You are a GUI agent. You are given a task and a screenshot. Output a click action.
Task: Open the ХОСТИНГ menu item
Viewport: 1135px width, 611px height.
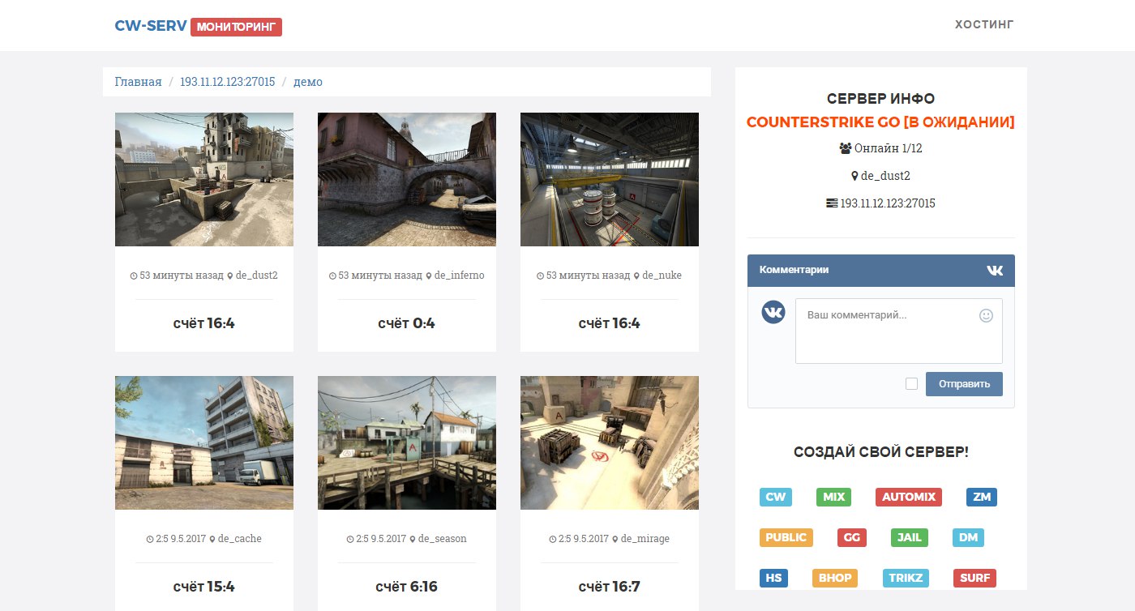click(984, 24)
